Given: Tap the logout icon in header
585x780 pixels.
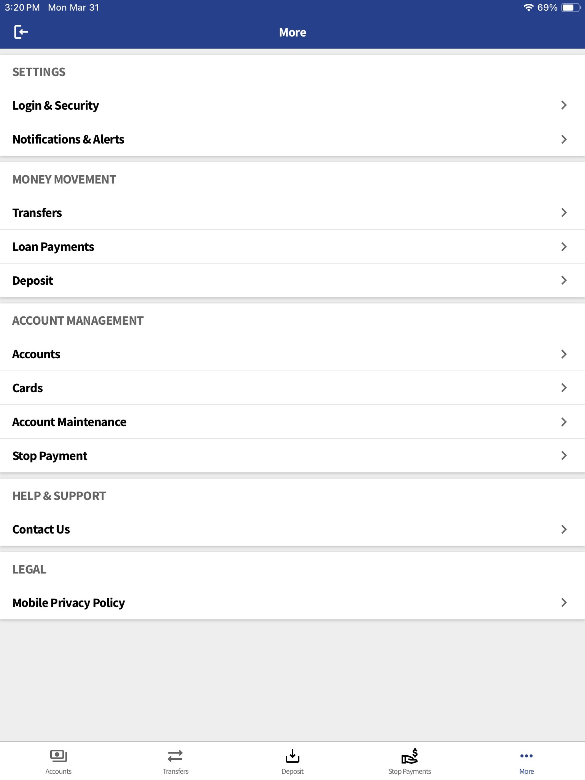Looking at the screenshot, I should 21,32.
